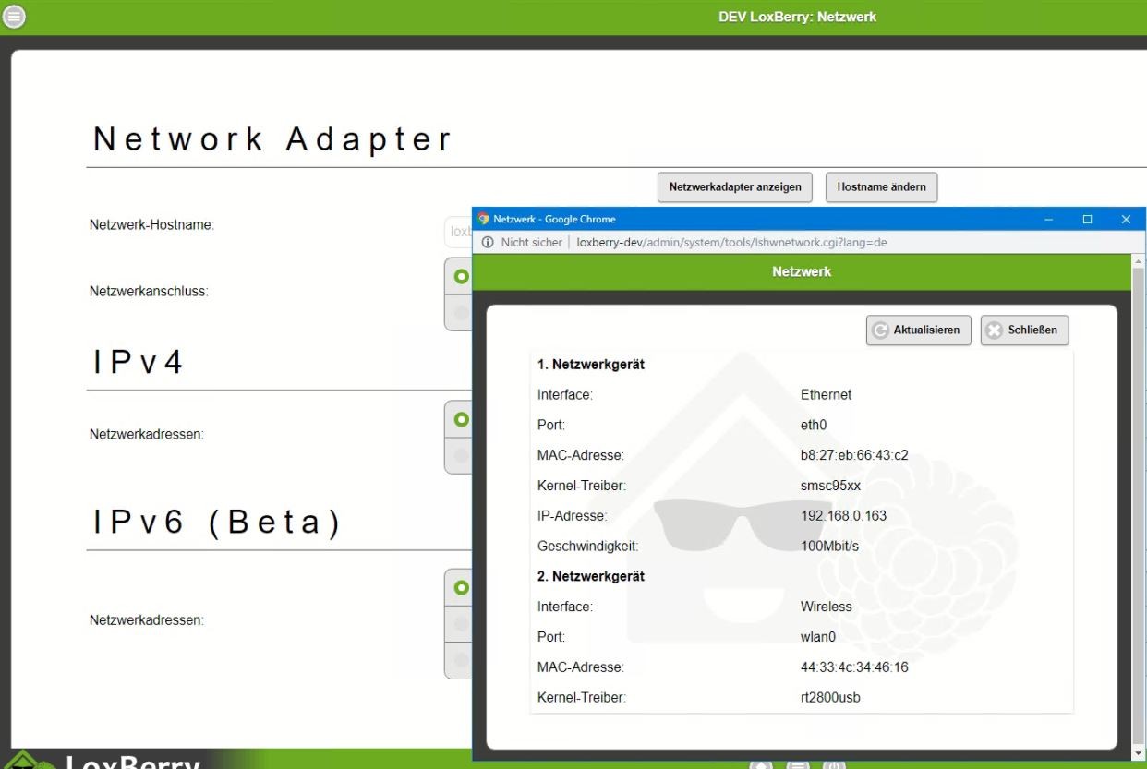Select the checked IPv4 Netzwerkadressen radio option

pos(461,419)
